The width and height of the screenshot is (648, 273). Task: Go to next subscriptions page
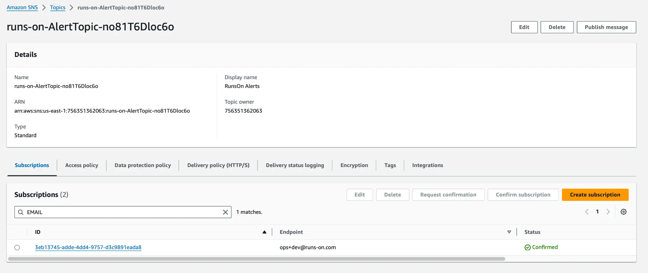pos(608,212)
